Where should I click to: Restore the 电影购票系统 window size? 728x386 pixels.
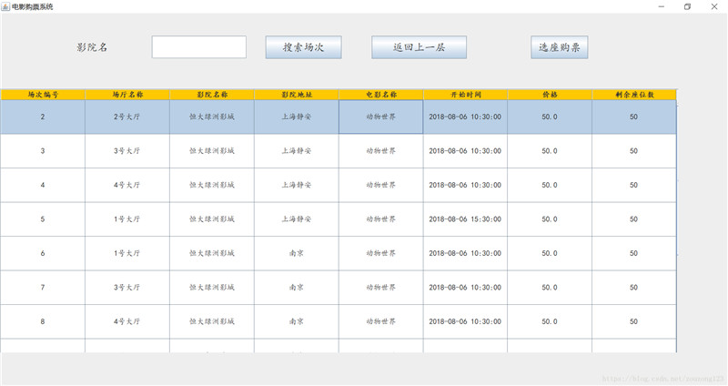(688, 6)
